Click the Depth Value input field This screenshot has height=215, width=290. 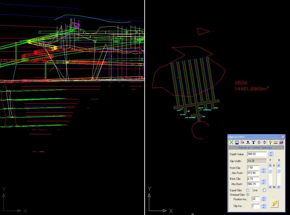tap(257, 154)
